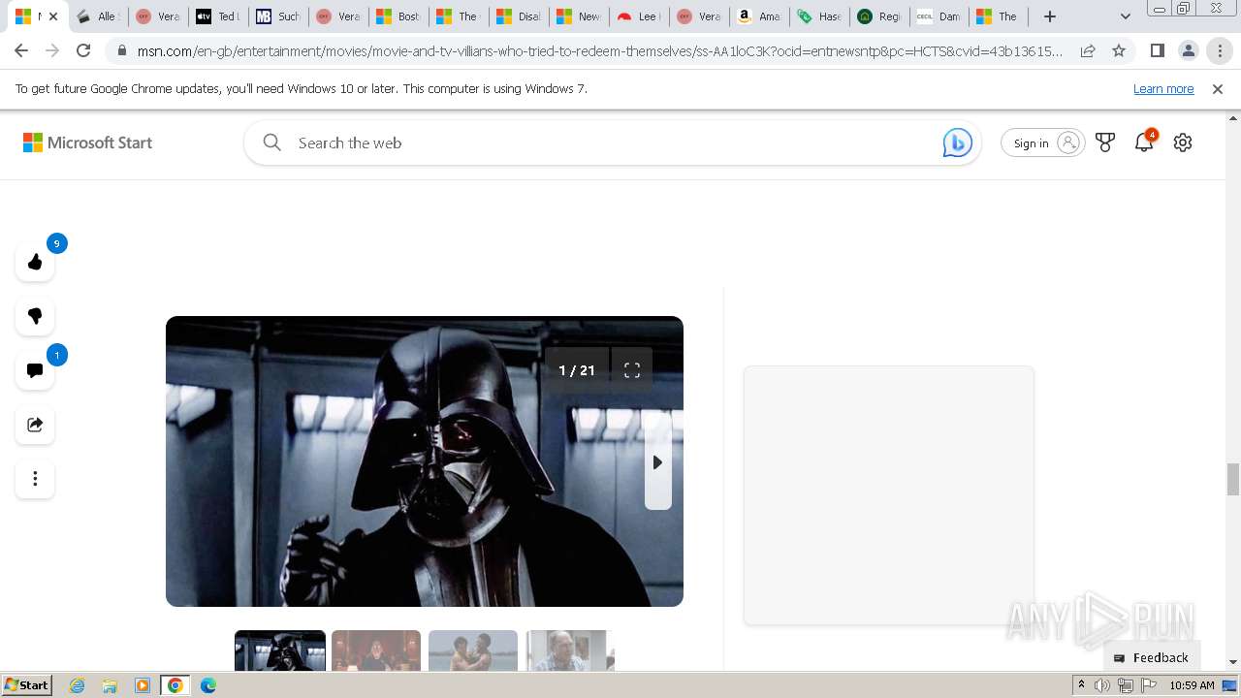Launch Internet Explorer from taskbar

point(77,685)
